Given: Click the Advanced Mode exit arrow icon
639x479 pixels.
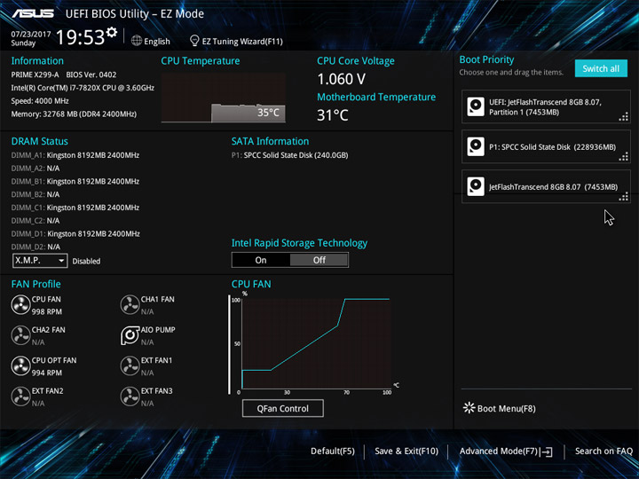Looking at the screenshot, I should coord(547,452).
